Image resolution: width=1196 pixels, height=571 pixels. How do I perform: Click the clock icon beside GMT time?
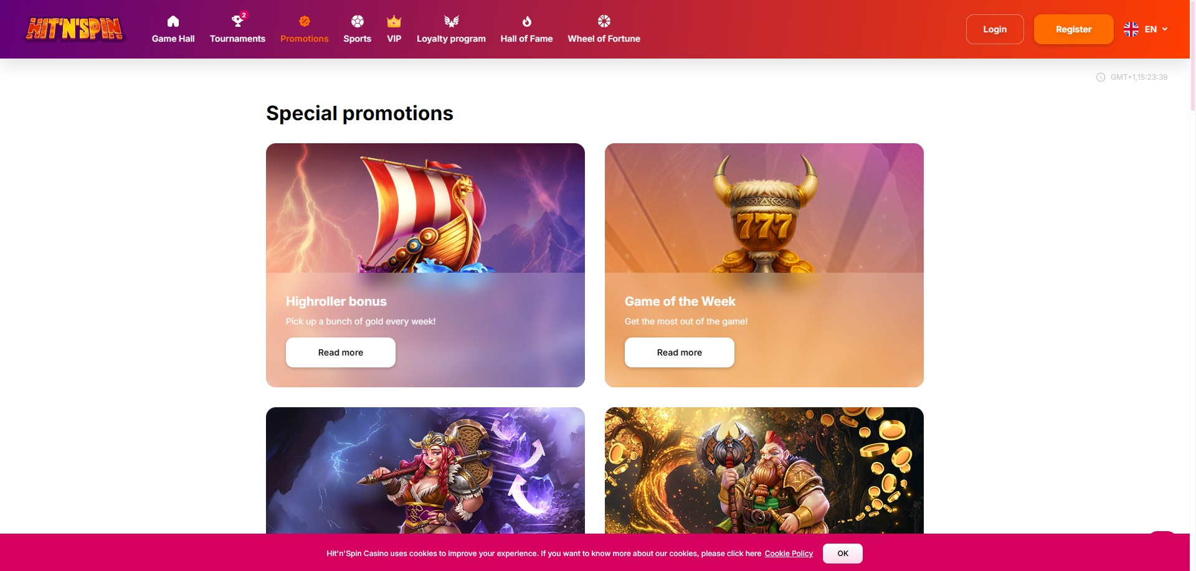tap(1101, 77)
